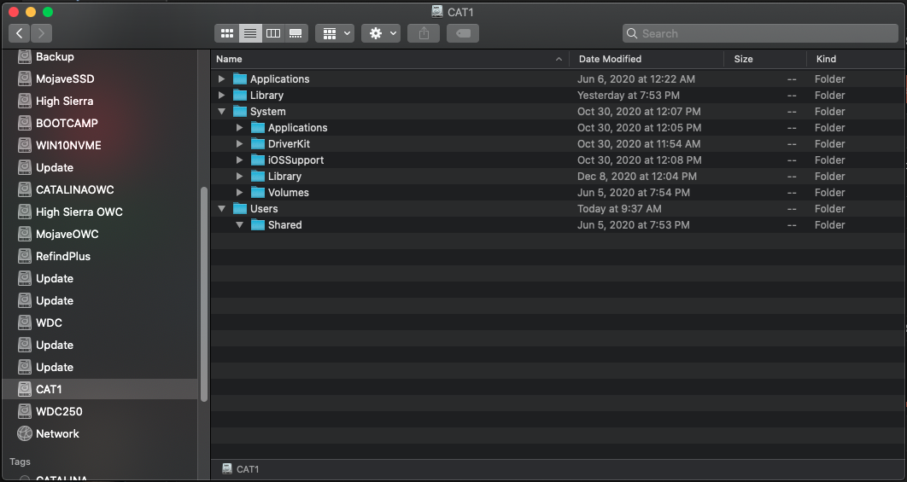Open WIN10NVME drive in sidebar

(101, 145)
